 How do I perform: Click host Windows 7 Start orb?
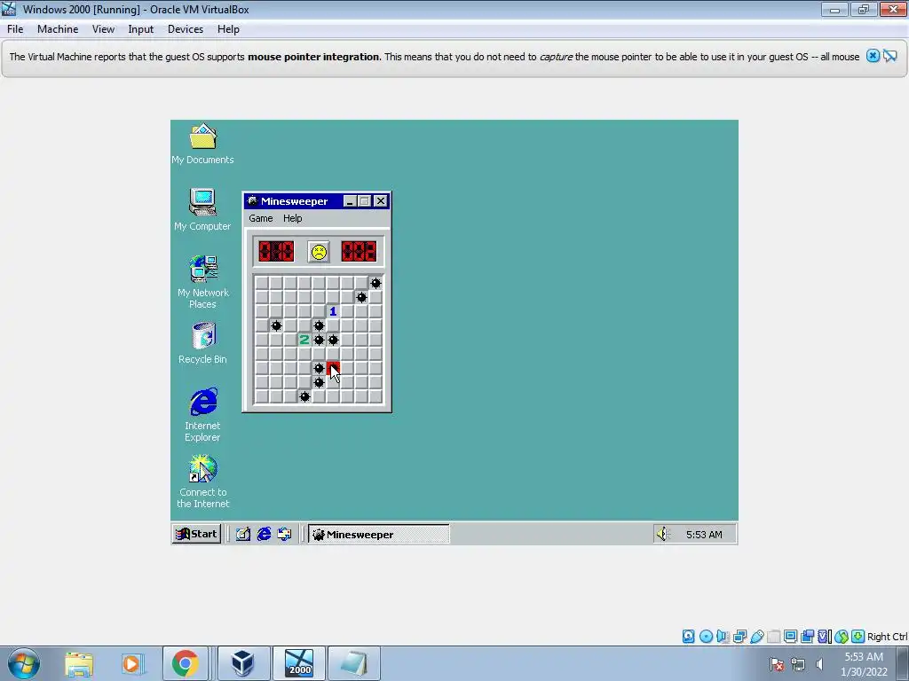[x=24, y=663]
